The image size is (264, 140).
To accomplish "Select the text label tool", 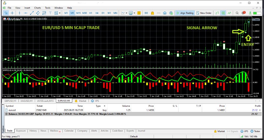I will pyautogui.click(x=50, y=13).
